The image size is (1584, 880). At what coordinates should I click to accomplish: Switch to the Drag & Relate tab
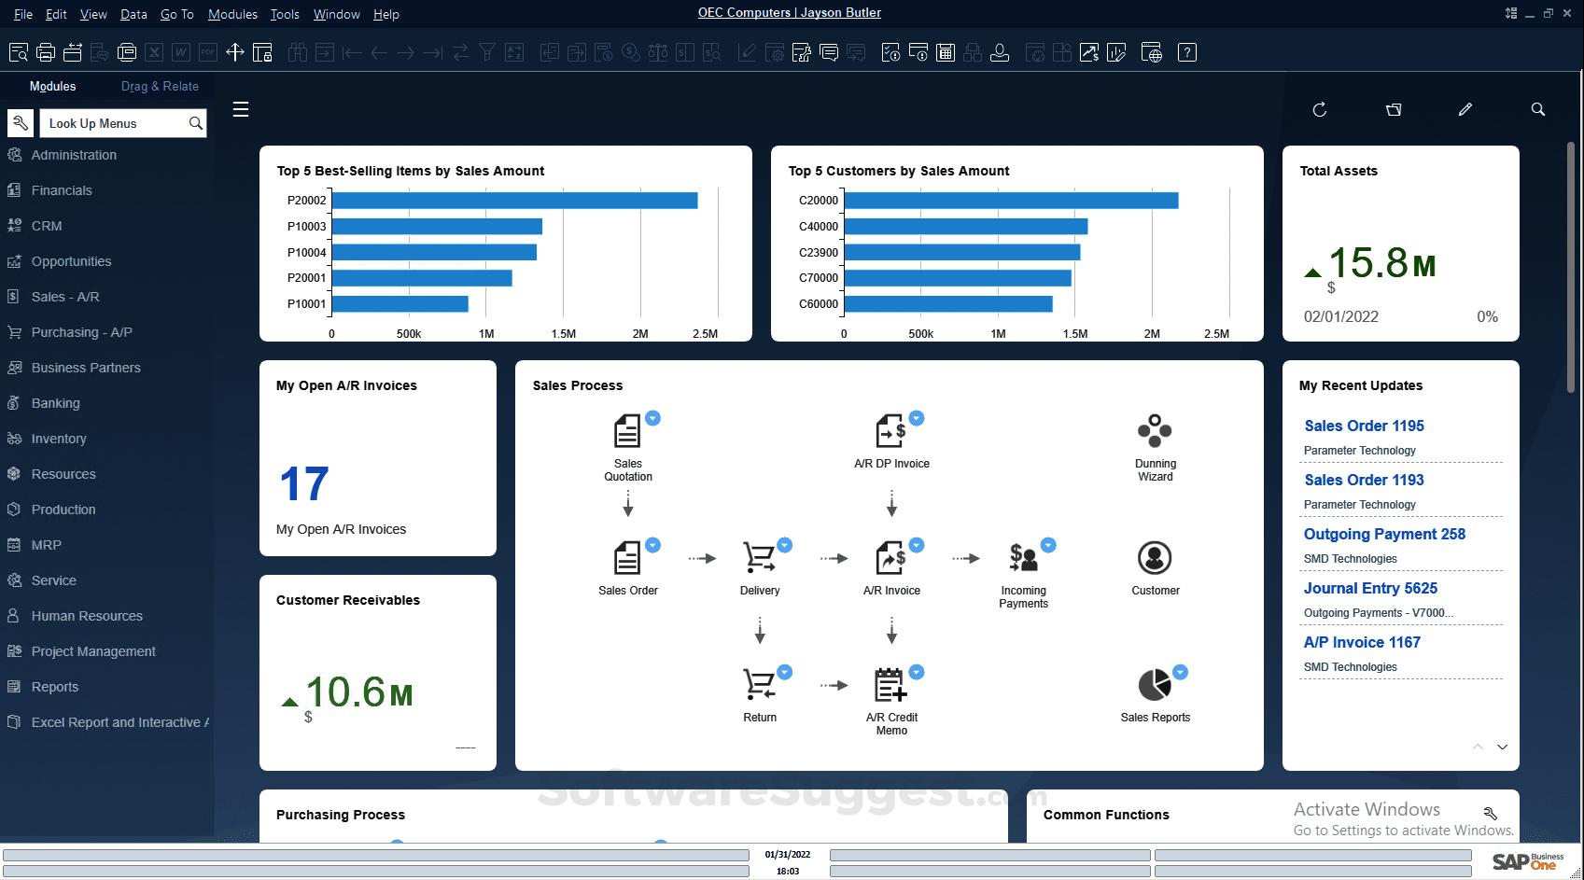point(160,86)
